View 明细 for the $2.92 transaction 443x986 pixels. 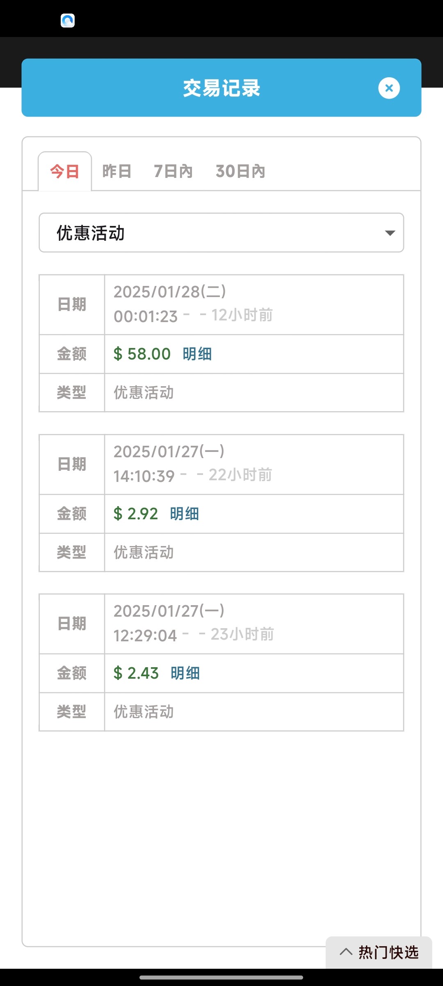(x=185, y=514)
